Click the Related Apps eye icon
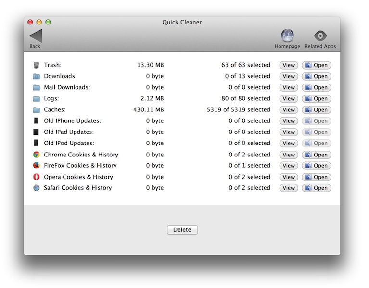This screenshot has height=288, width=369. click(x=320, y=36)
